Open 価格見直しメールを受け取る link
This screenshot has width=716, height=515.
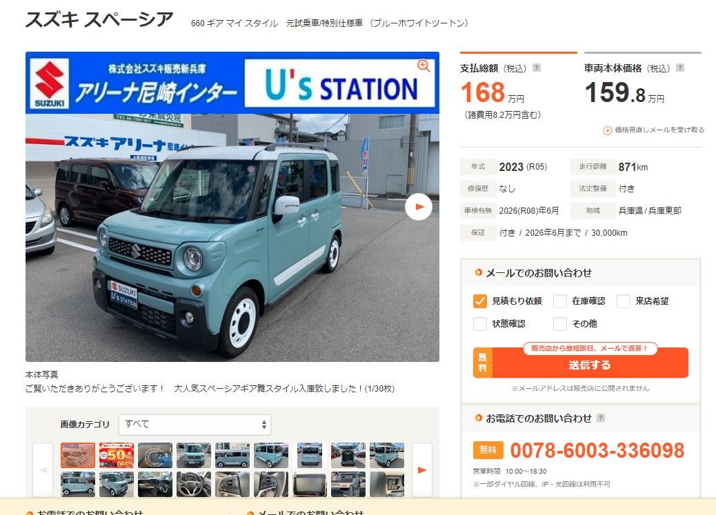[659, 130]
